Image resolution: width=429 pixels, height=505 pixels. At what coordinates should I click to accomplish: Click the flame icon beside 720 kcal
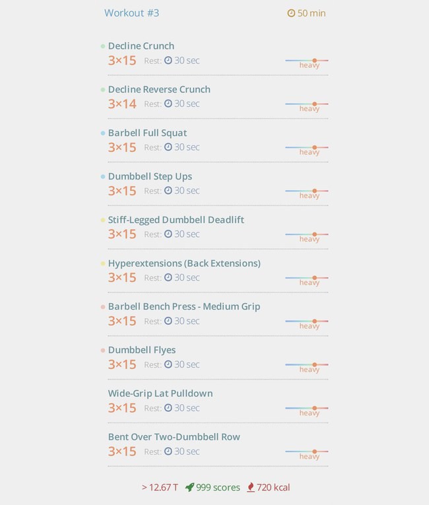click(251, 487)
